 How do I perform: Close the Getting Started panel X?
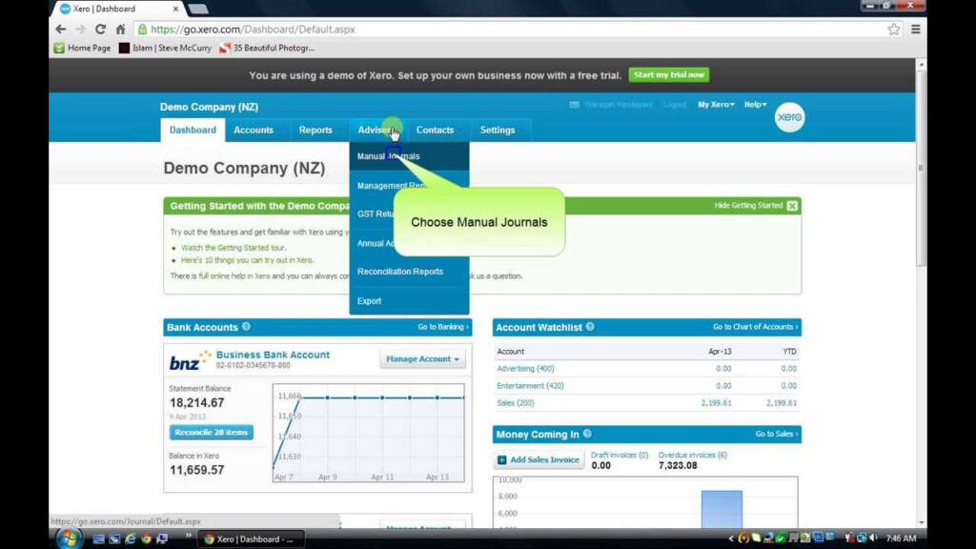792,206
